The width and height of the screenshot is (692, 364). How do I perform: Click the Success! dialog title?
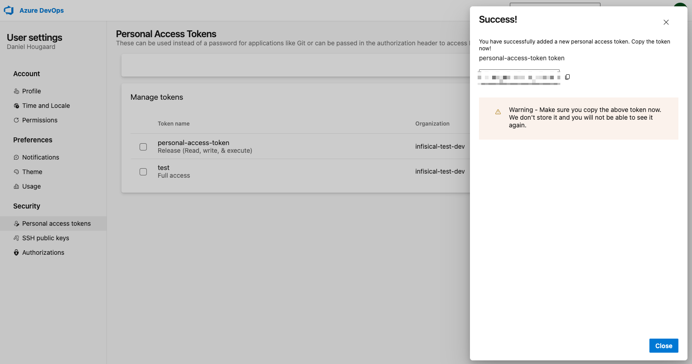498,19
